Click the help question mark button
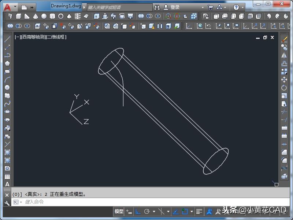 236,7
